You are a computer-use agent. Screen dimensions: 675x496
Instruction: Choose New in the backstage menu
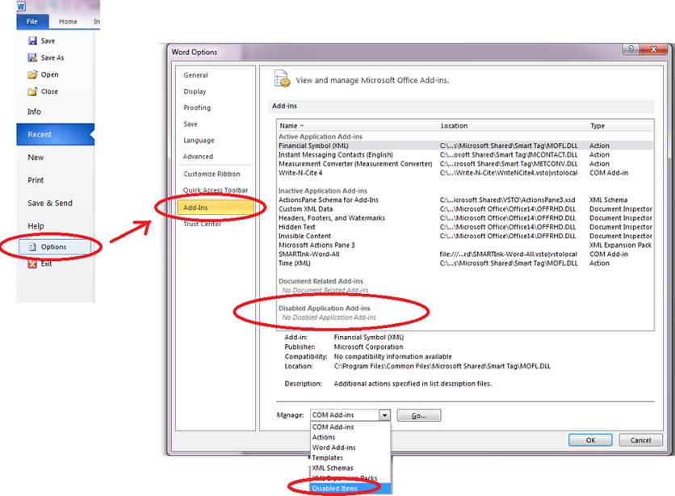tap(36, 158)
